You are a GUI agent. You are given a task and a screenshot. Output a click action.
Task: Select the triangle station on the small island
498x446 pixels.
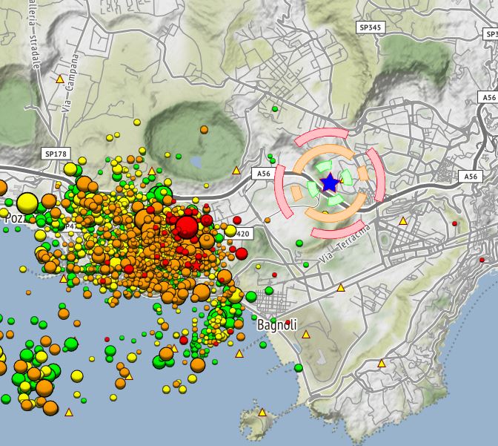[262, 412]
